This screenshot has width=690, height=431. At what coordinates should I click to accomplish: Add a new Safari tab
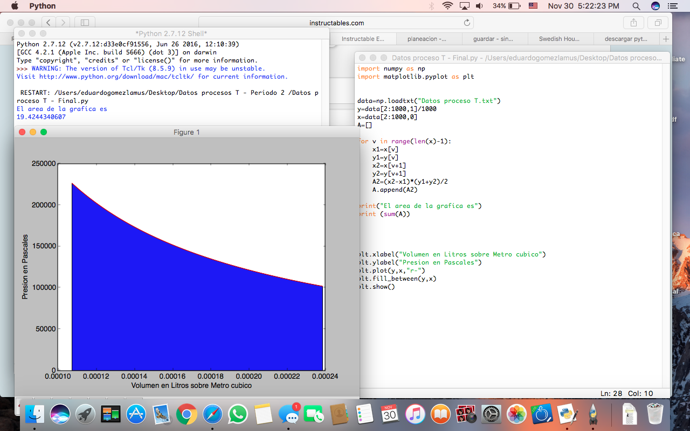click(666, 39)
